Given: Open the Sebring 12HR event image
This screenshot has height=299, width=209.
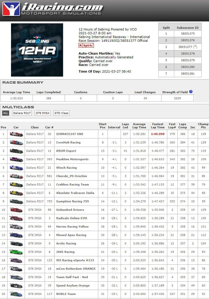Looking at the screenshot, I should (37, 50).
